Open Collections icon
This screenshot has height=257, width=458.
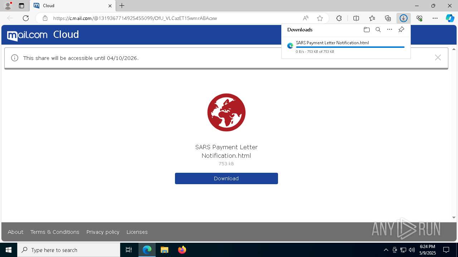[388, 18]
